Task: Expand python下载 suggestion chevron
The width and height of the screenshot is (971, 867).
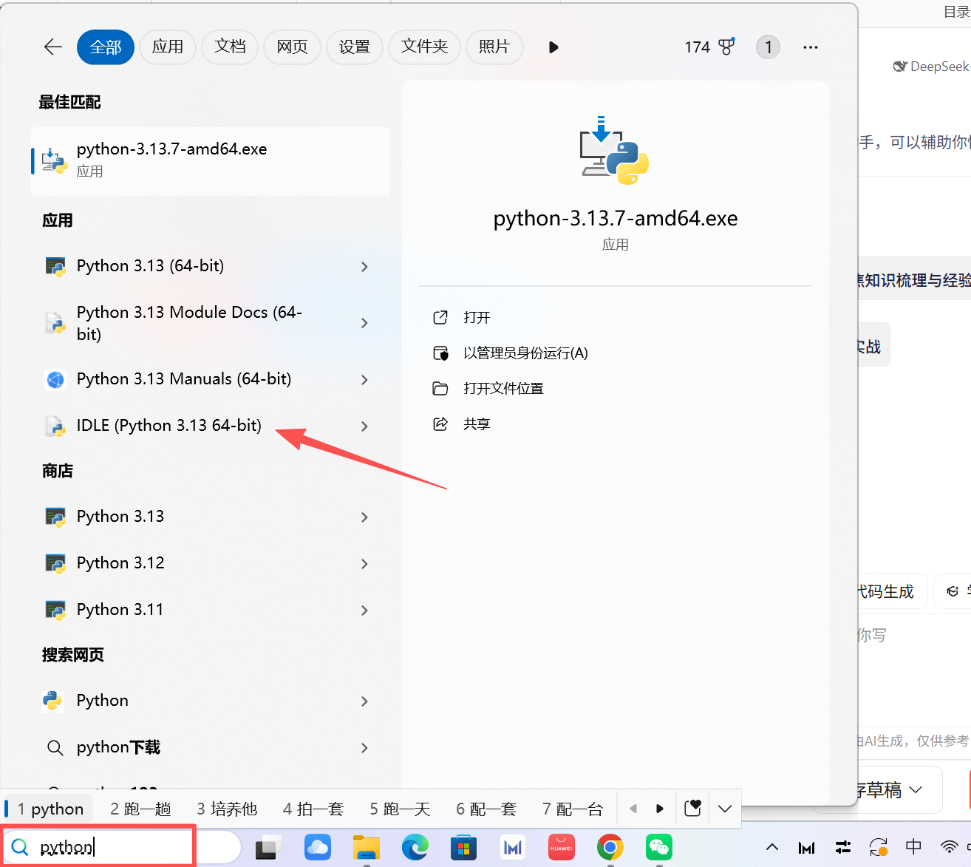Action: tap(364, 748)
